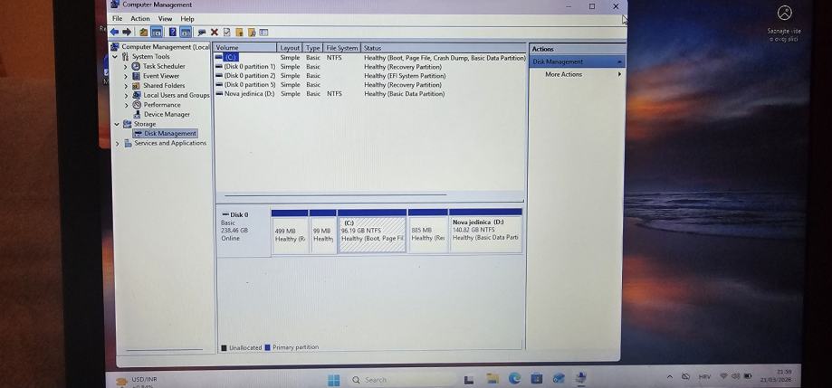Show hidden icons tray chevron
Image resolution: width=832 pixels, height=388 pixels.
pyautogui.click(x=670, y=376)
